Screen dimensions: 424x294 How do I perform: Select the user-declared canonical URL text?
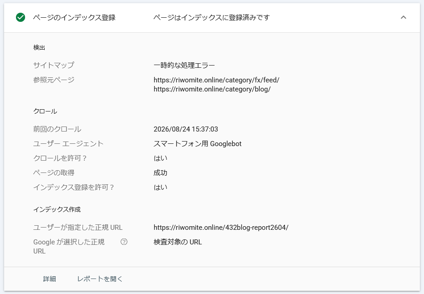click(221, 228)
